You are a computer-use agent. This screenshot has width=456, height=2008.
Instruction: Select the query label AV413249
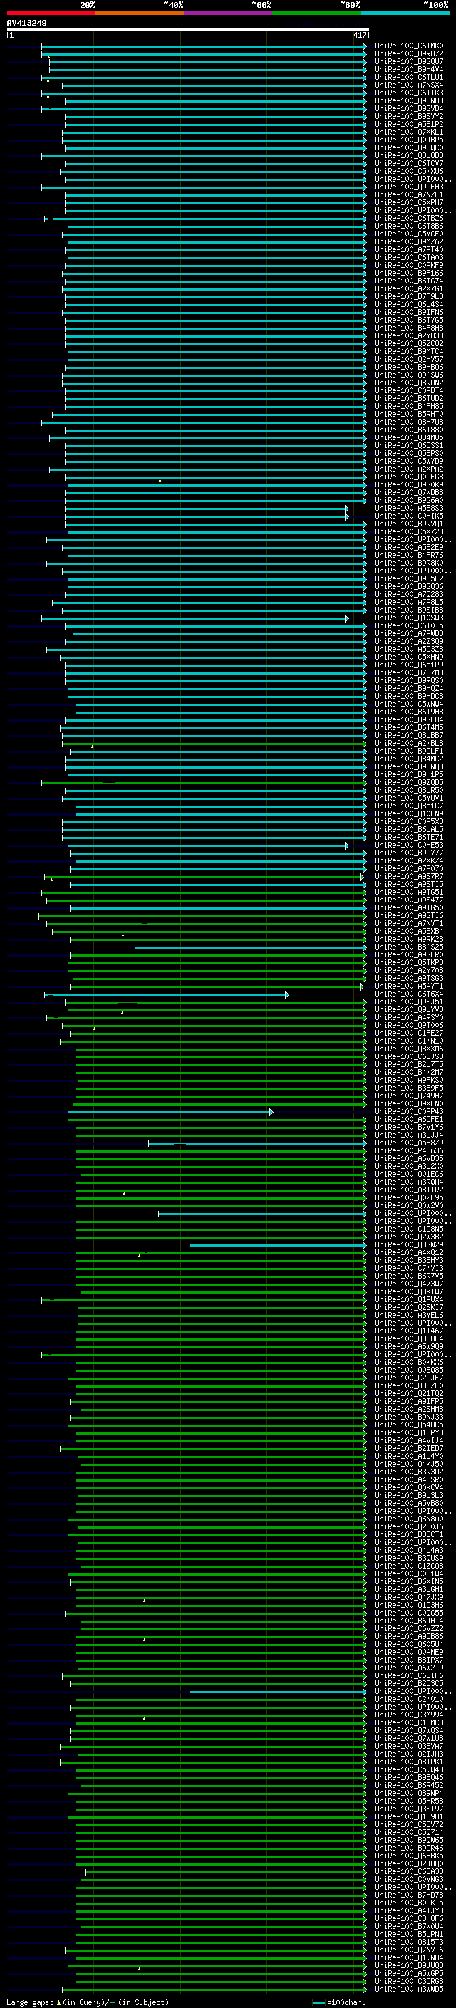coord(26,23)
